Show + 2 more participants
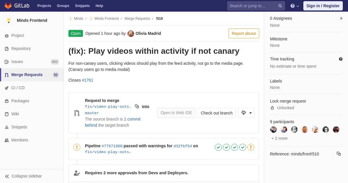The height and width of the screenshot is (183, 348). (x=280, y=138)
